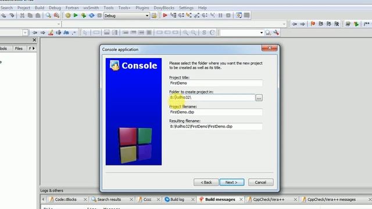Open the wxSmith menu
372x209 pixels.
(91, 8)
